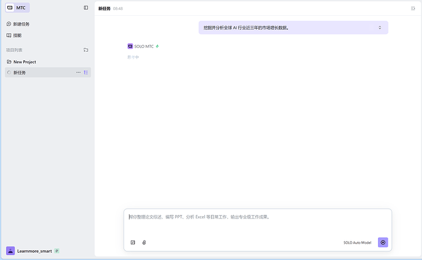Open the top-right panel list icon

point(413,9)
